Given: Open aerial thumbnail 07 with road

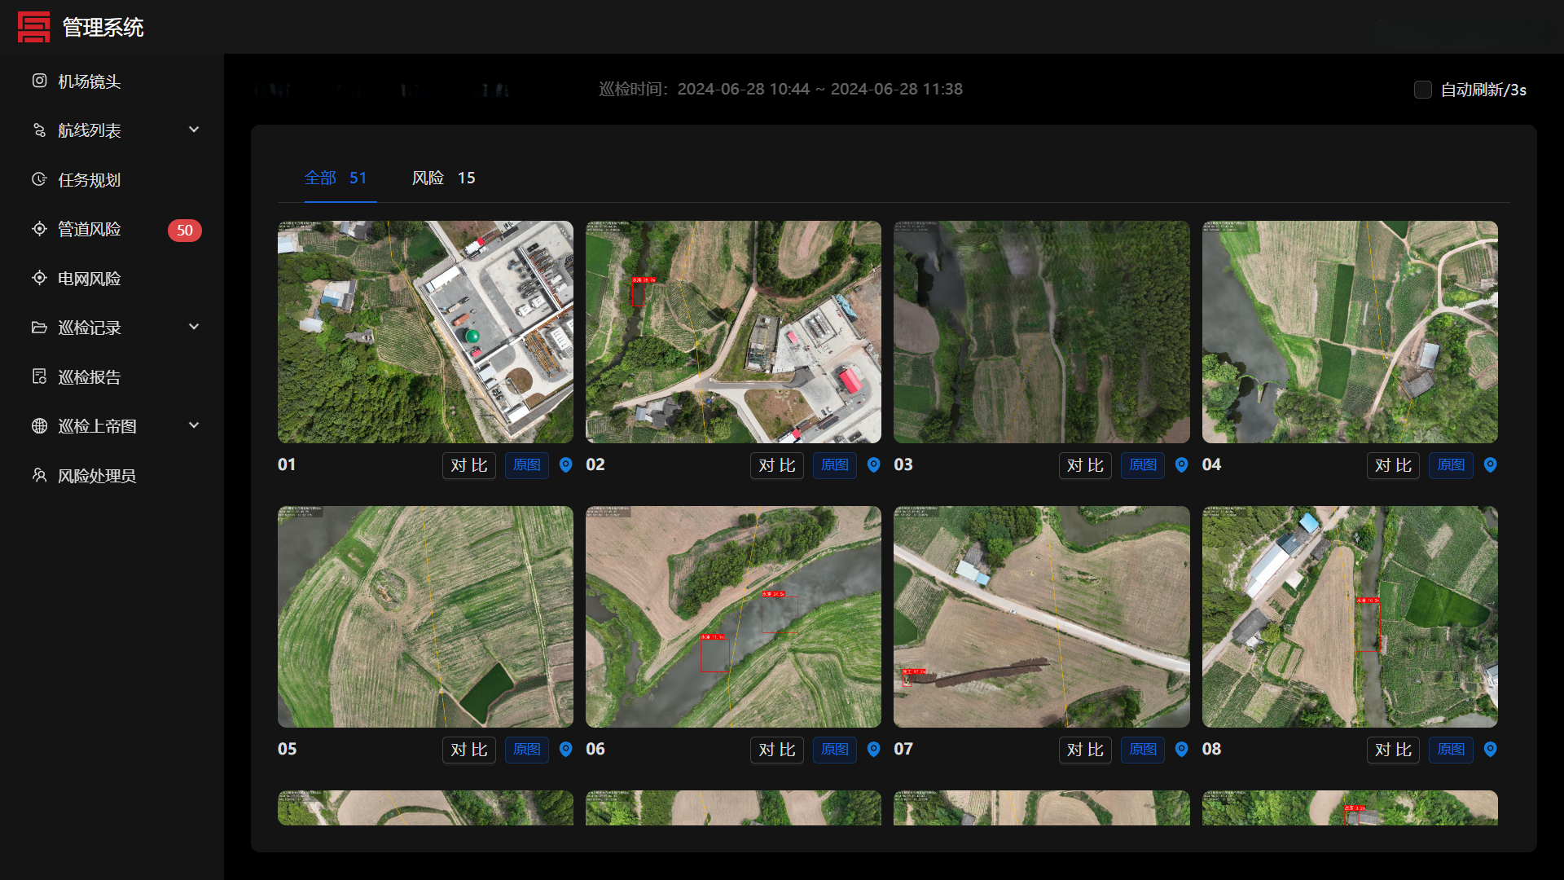Looking at the screenshot, I should [x=1042, y=617].
